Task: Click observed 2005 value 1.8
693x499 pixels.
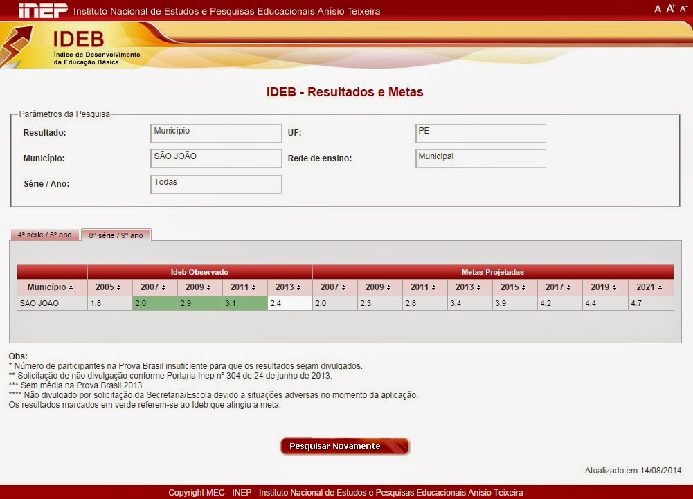Action: 109,303
